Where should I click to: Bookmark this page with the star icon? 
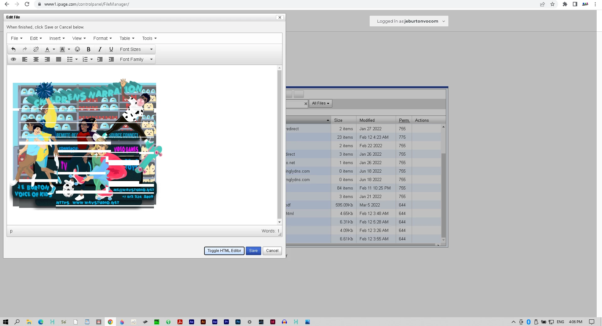click(x=552, y=4)
